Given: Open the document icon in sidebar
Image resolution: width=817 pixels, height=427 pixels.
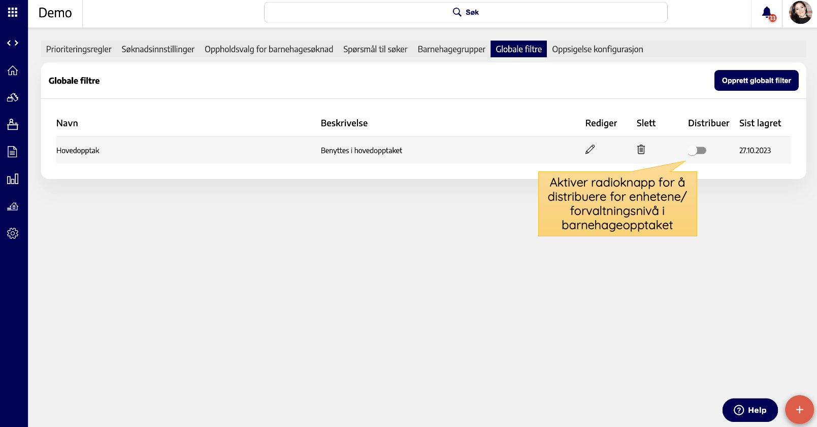Looking at the screenshot, I should pos(13,152).
